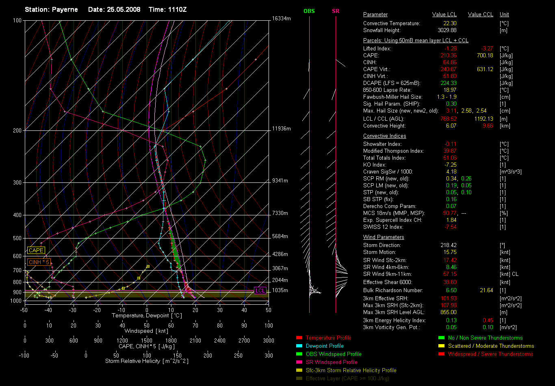
Task: Click the orange CINH * 5 label box
Action: [x=39, y=262]
